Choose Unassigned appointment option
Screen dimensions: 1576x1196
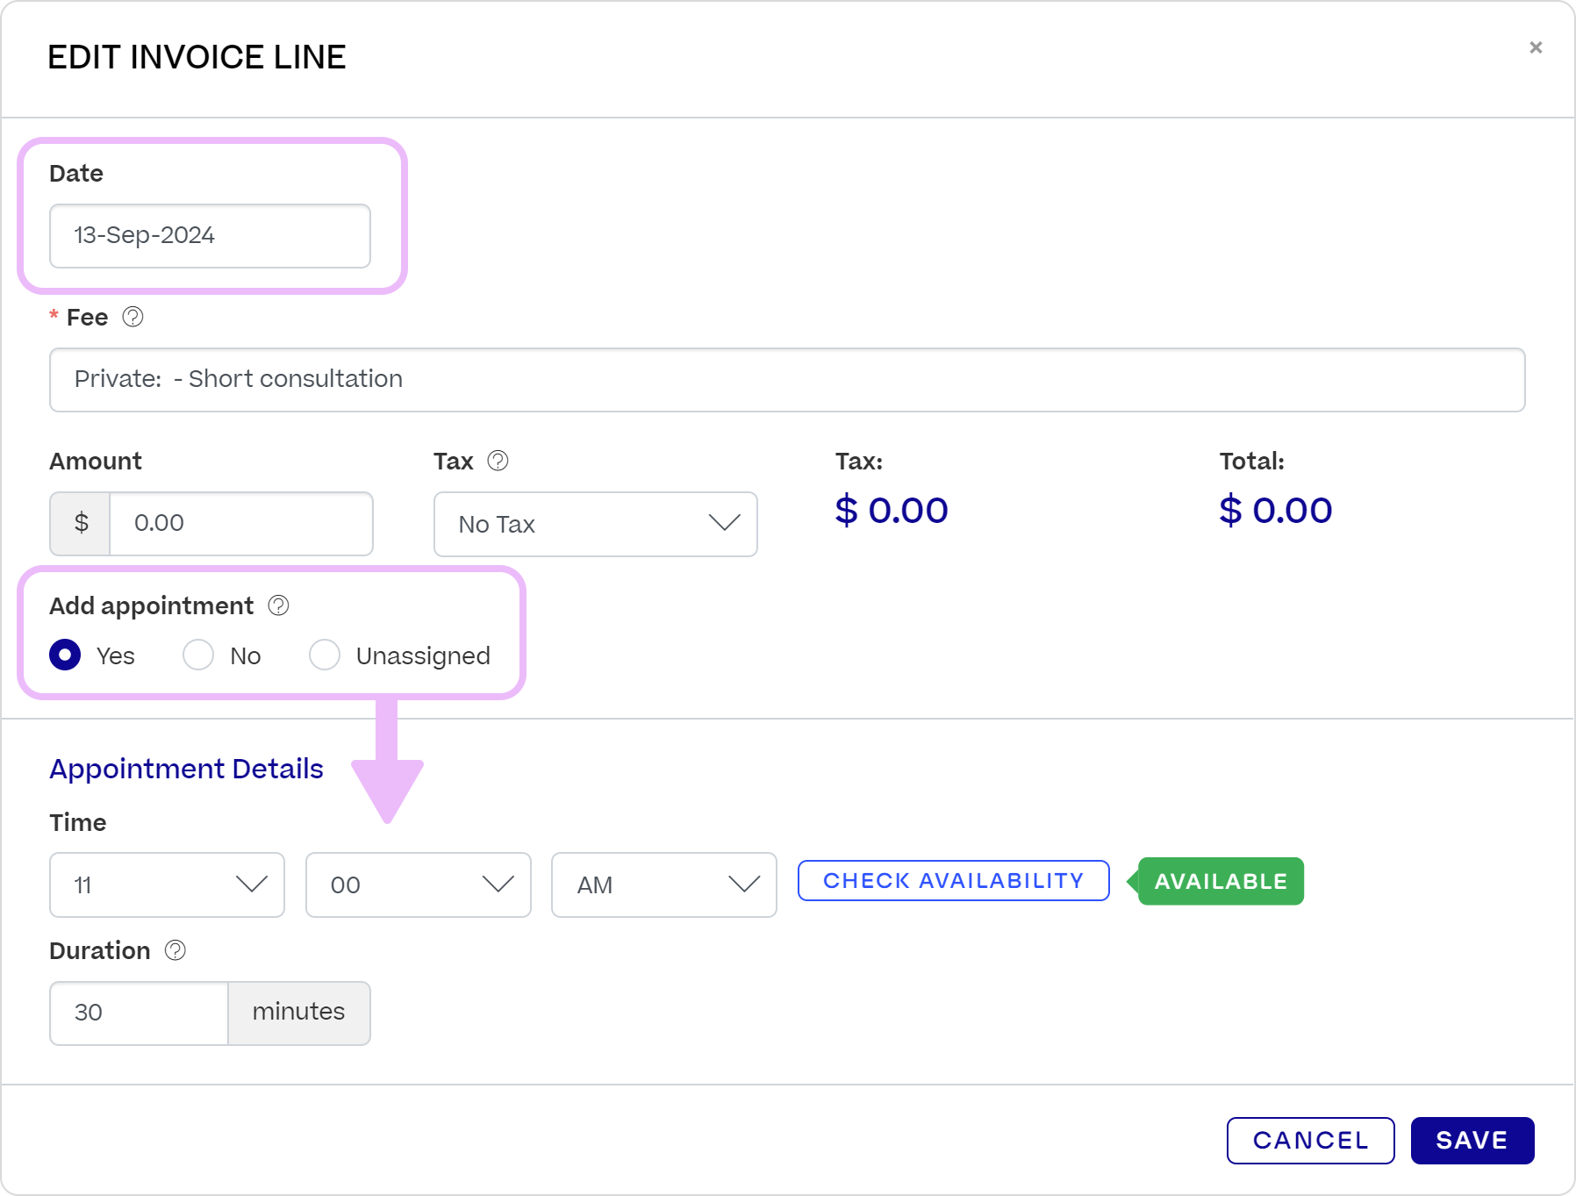tap(325, 655)
